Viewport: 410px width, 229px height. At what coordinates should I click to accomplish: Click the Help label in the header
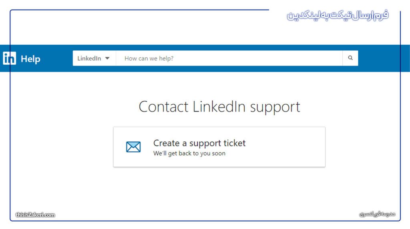(30, 59)
